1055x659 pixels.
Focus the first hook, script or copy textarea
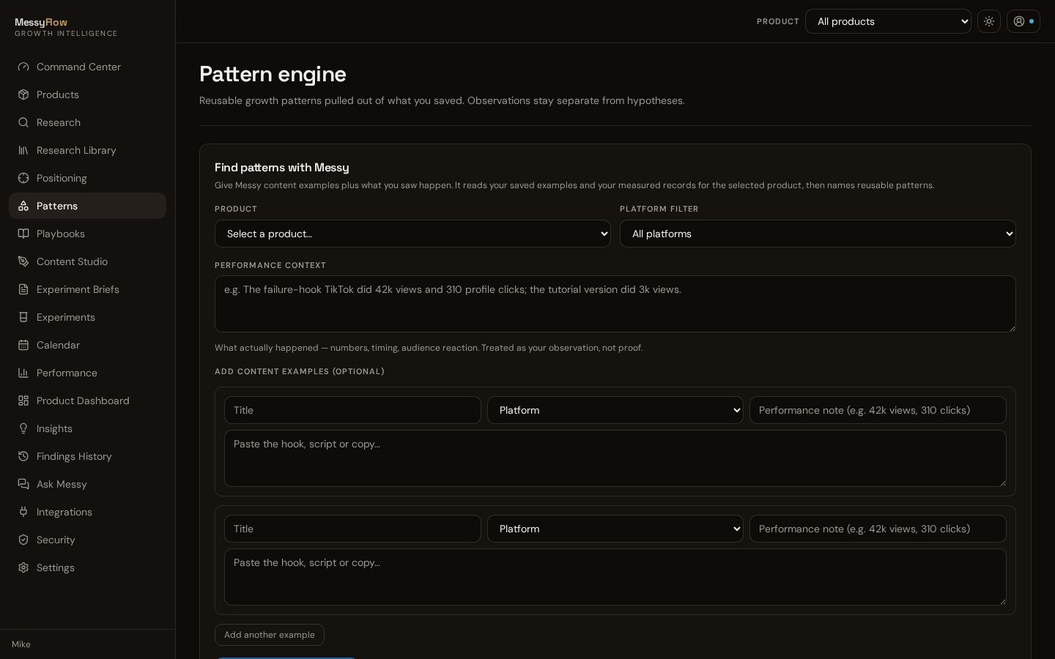pyautogui.click(x=615, y=458)
